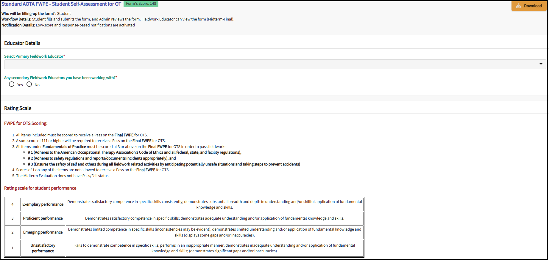Click the Any secondary Fieldwork Educators question label
Screen dimensions: 549x260
(x=60, y=78)
